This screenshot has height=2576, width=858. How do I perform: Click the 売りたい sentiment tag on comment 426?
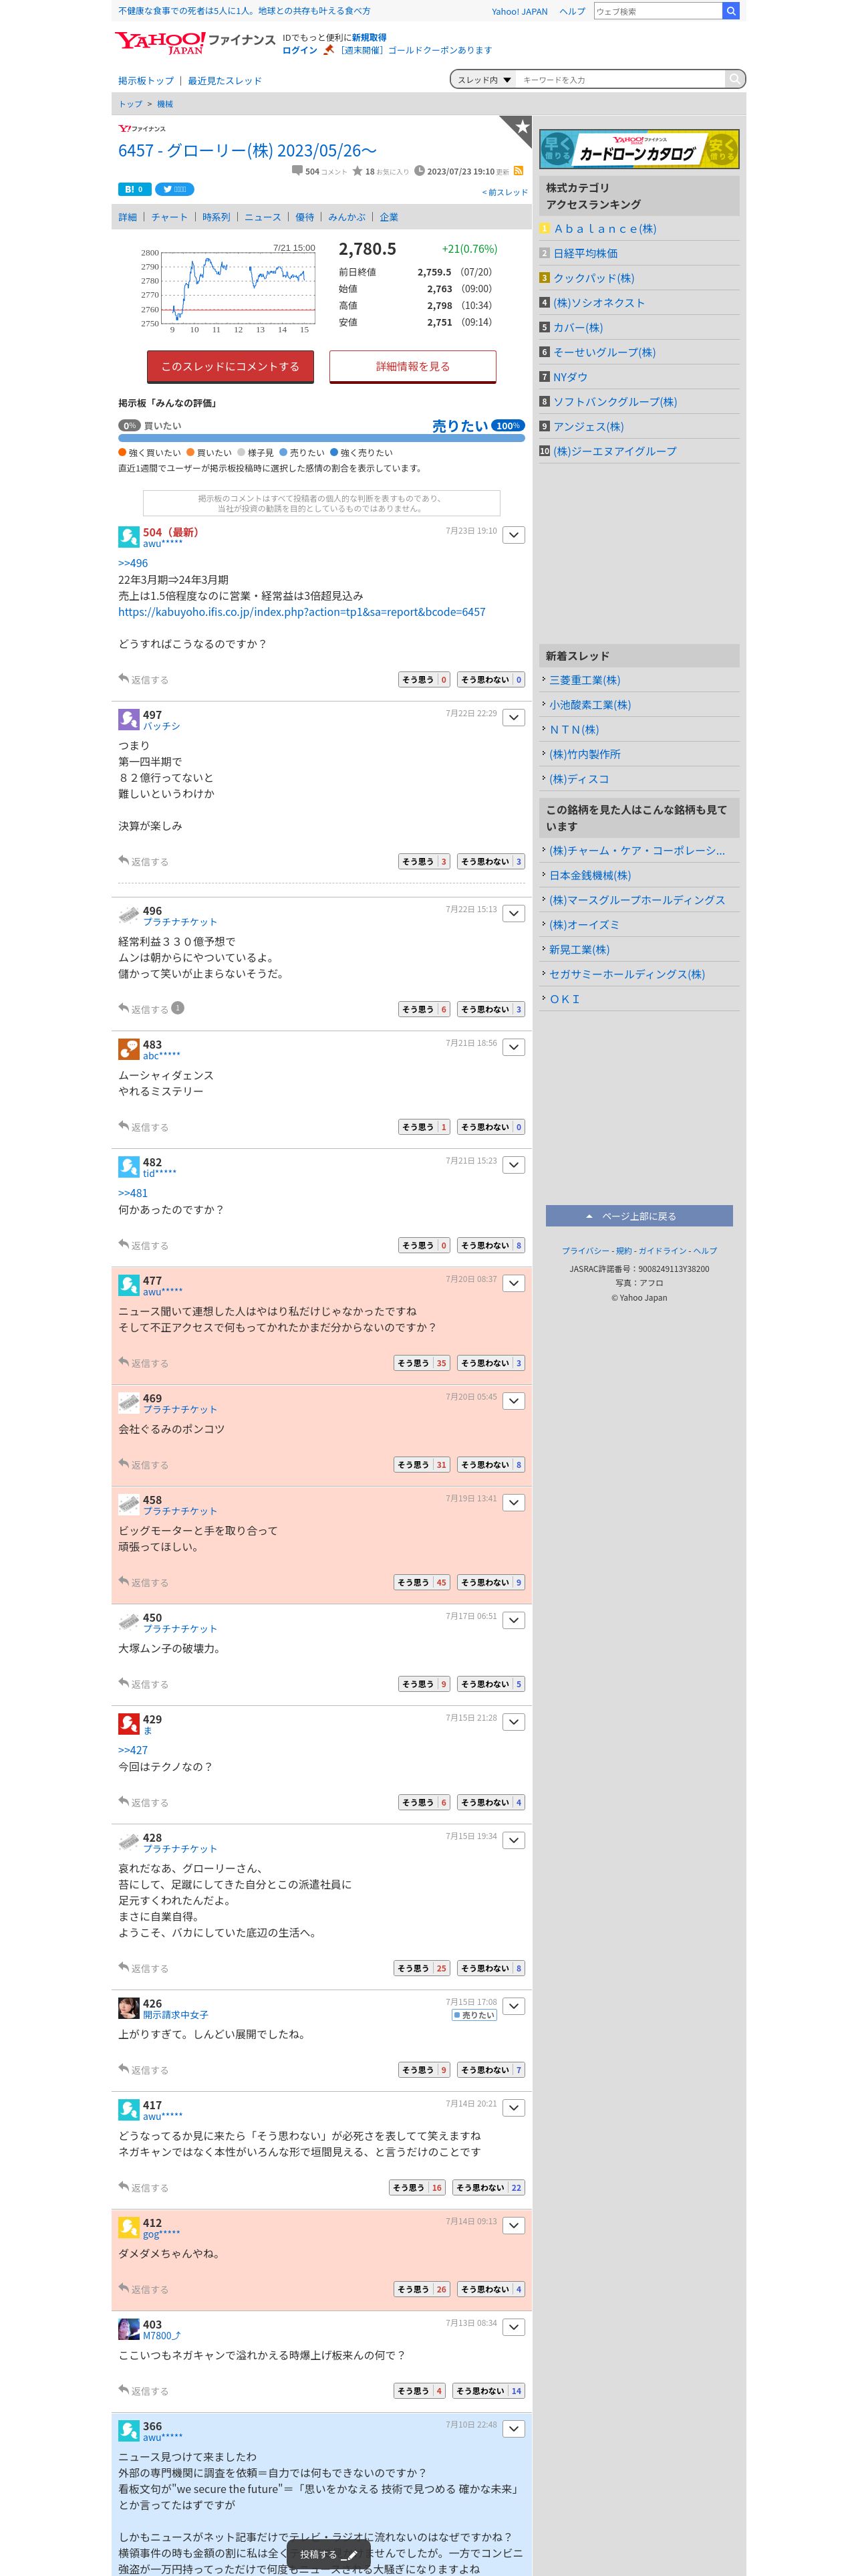coord(474,2015)
